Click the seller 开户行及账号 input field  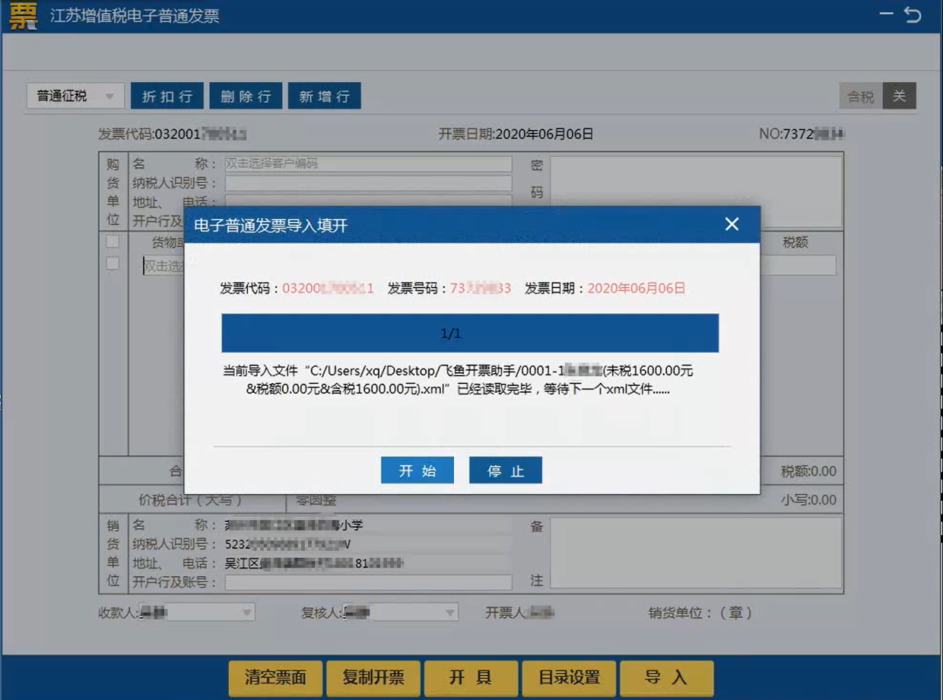coord(368,582)
